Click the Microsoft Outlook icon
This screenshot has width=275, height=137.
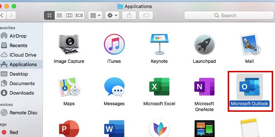[250, 87]
